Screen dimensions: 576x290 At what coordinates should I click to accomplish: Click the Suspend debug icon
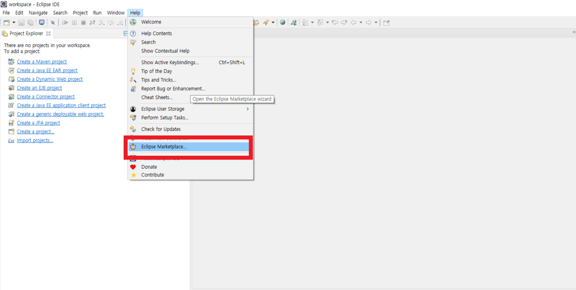point(74,23)
